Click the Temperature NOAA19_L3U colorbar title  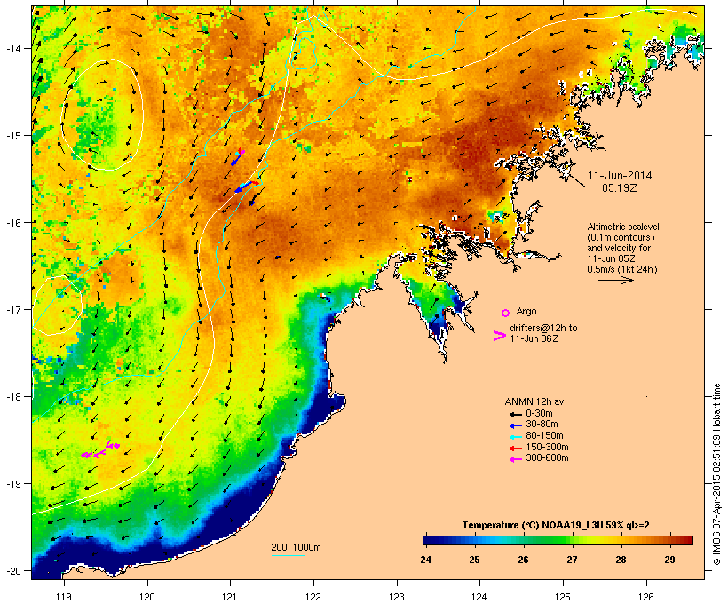[556, 526]
